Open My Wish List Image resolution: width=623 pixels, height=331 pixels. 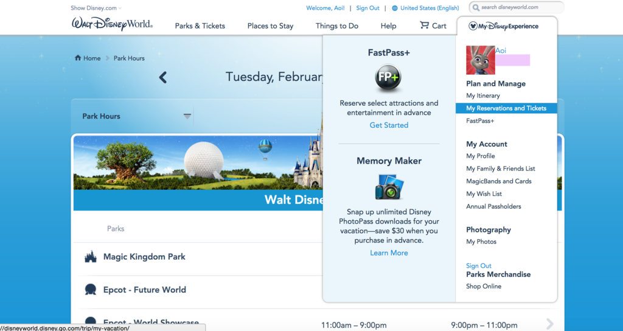click(484, 194)
